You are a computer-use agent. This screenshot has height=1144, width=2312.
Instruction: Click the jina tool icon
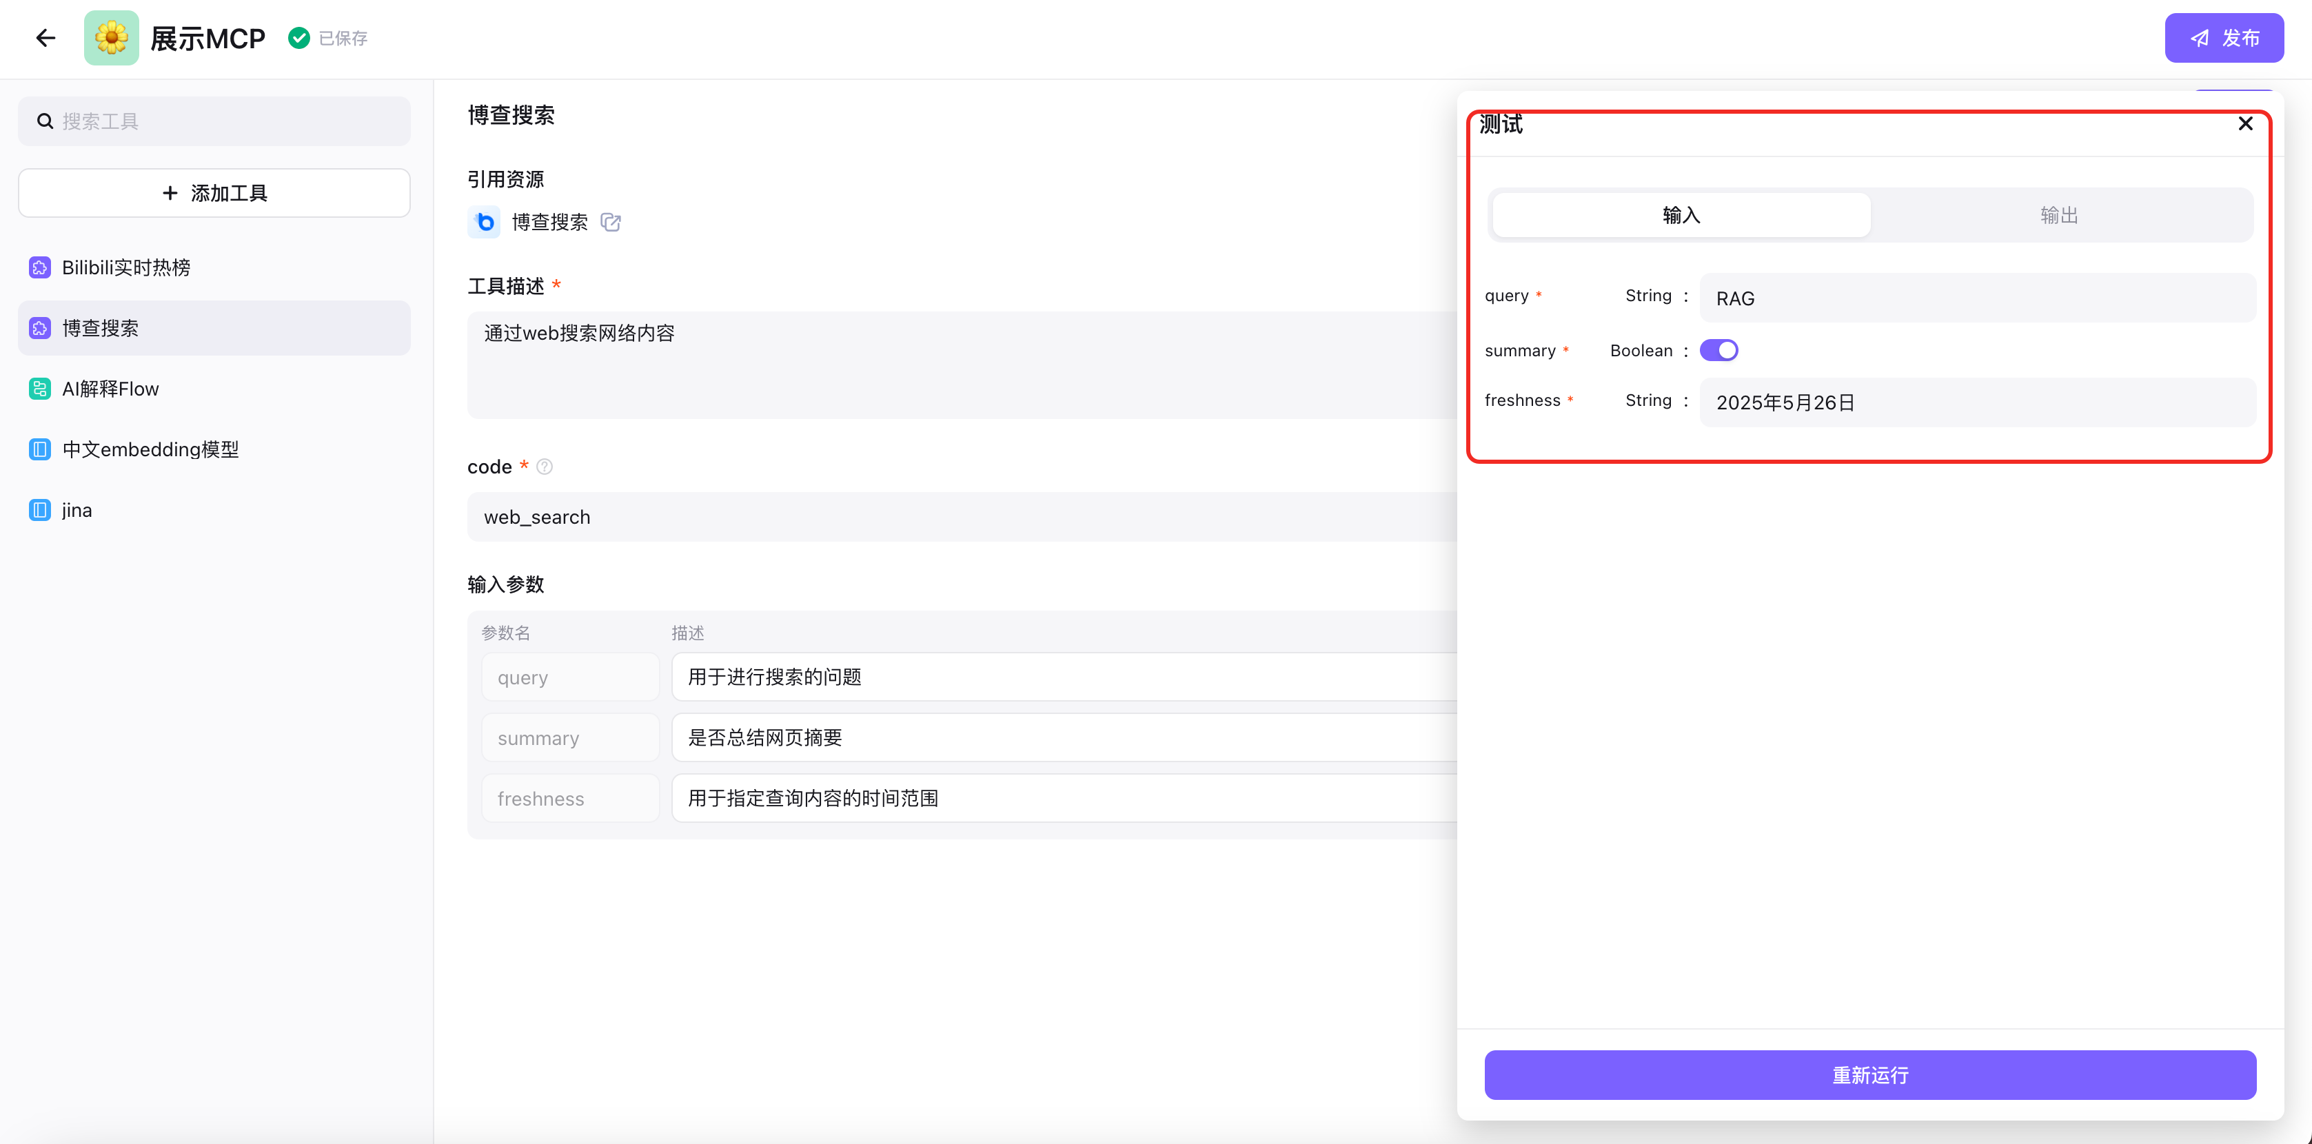click(x=39, y=510)
